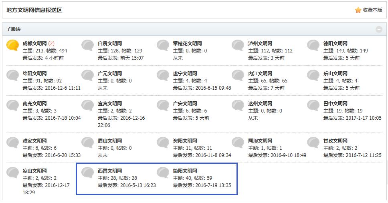Click the bubble icon beside 内江文明网
The image size is (388, 203).
click(x=238, y=75)
